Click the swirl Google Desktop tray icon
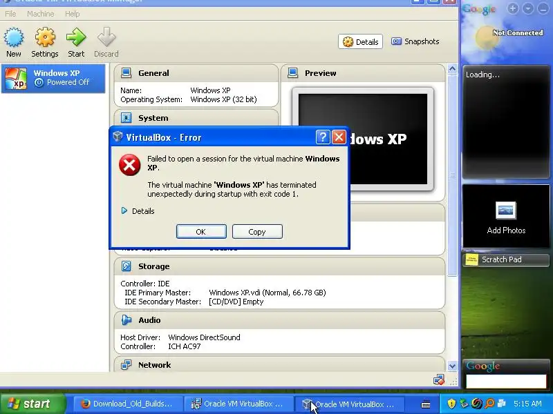The height and width of the screenshot is (414, 553). point(477,404)
